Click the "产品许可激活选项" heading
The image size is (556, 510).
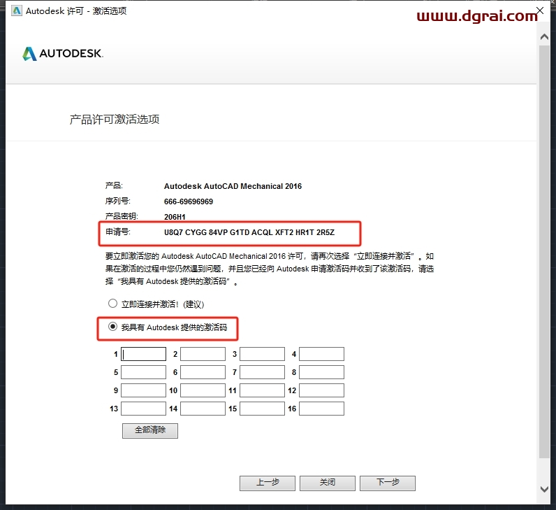pos(114,120)
